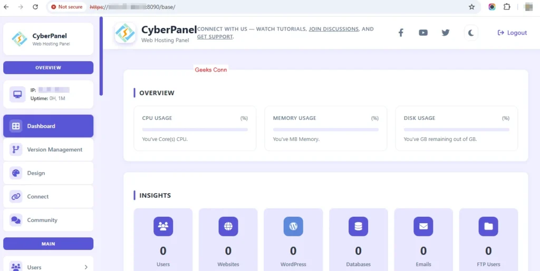Open Connect in the sidebar

click(x=48, y=196)
